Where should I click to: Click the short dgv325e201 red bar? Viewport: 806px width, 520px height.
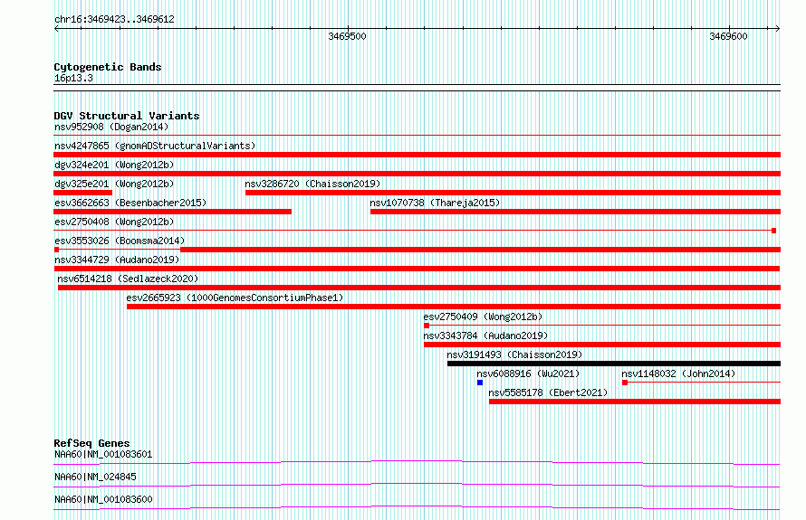click(82, 193)
